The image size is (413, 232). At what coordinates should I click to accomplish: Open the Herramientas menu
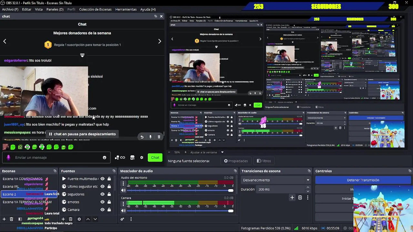pyautogui.click(x=126, y=9)
